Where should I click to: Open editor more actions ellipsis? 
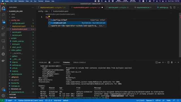[x=178, y=7]
